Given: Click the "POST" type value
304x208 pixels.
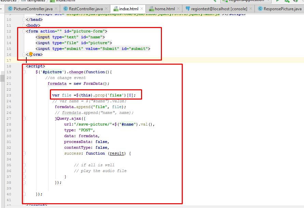Looking at the screenshot, I should point(86,130).
